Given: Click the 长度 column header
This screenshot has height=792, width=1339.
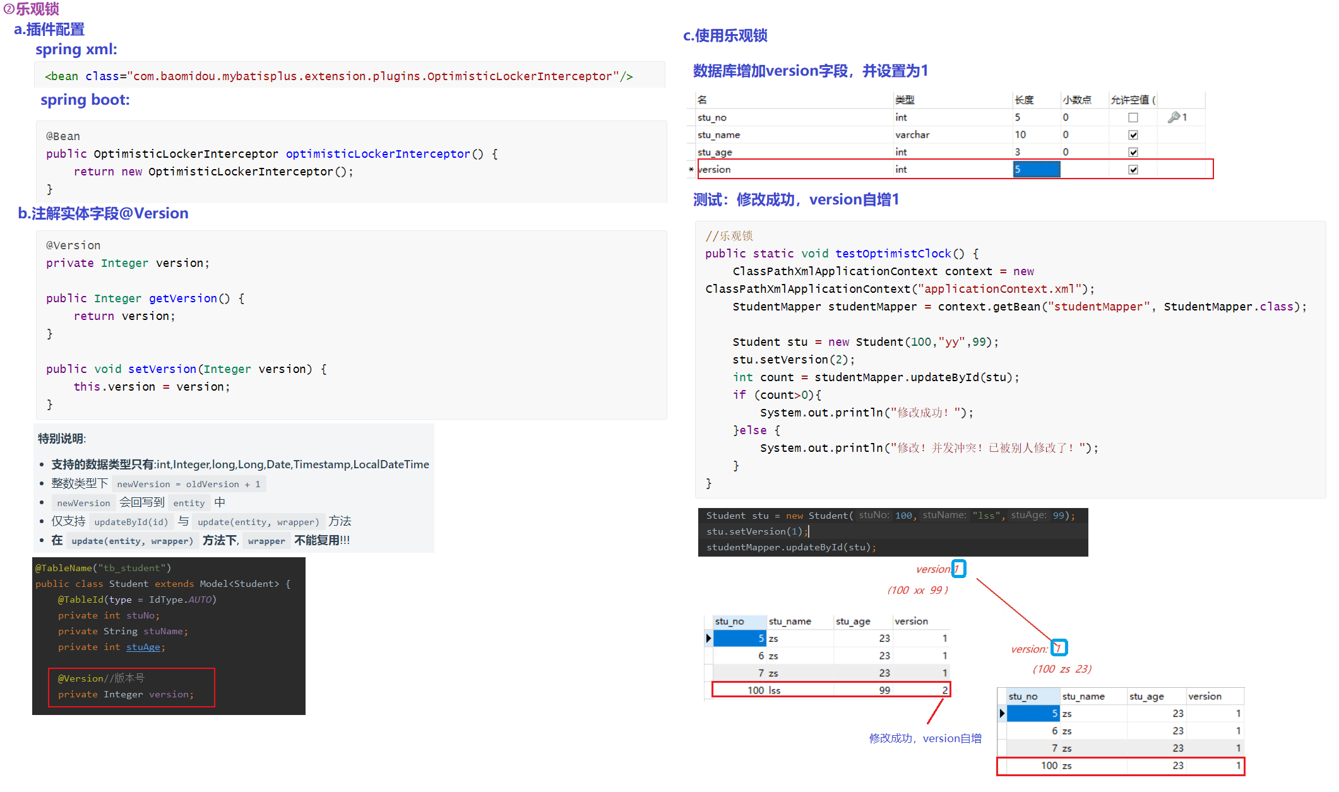Looking at the screenshot, I should click(1024, 100).
